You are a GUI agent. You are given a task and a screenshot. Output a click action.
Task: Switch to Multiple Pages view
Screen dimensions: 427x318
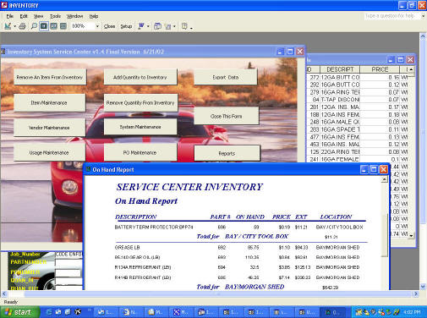pyautogui.click(x=63, y=26)
